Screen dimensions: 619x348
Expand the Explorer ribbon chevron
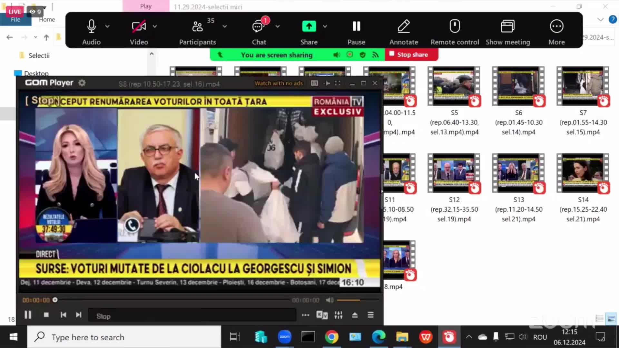(600, 20)
